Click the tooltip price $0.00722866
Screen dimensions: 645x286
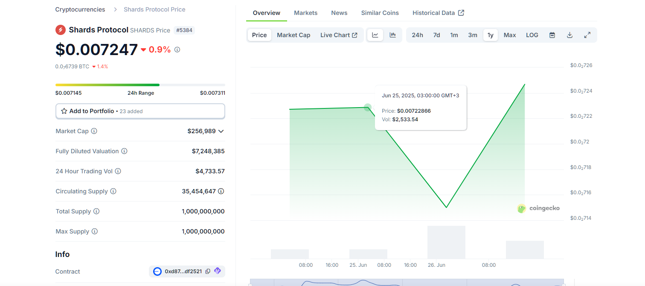coord(414,111)
